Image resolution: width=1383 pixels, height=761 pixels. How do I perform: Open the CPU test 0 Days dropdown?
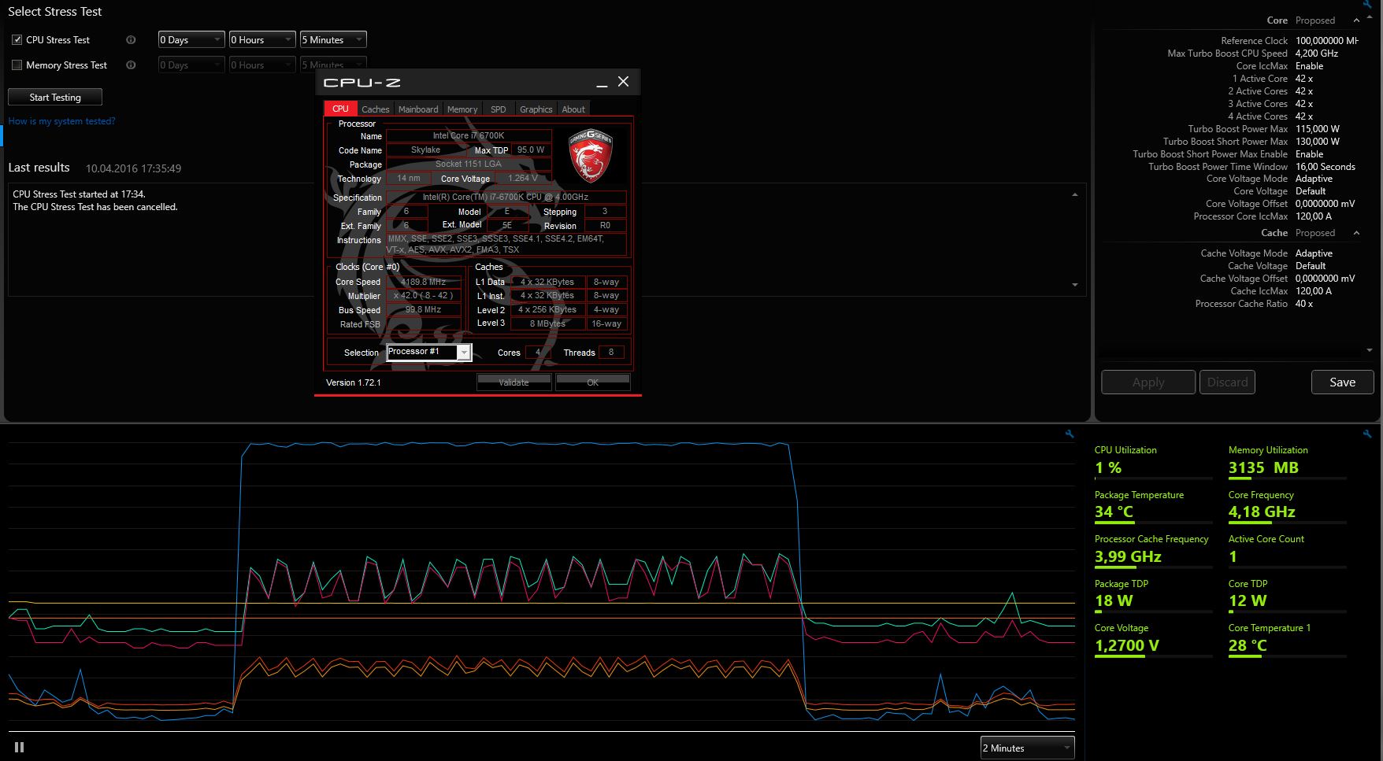click(x=191, y=40)
